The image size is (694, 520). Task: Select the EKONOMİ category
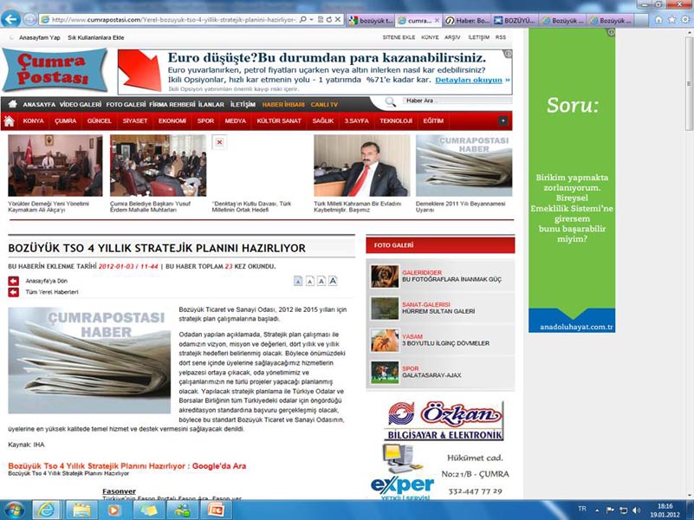click(172, 120)
